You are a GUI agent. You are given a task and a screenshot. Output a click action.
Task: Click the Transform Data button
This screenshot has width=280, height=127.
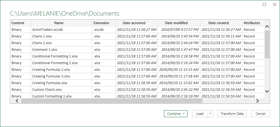coord(232,114)
